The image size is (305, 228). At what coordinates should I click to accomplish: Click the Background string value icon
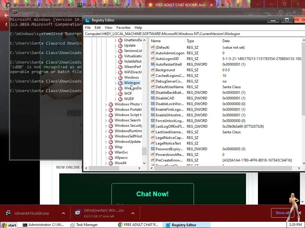[153, 70]
